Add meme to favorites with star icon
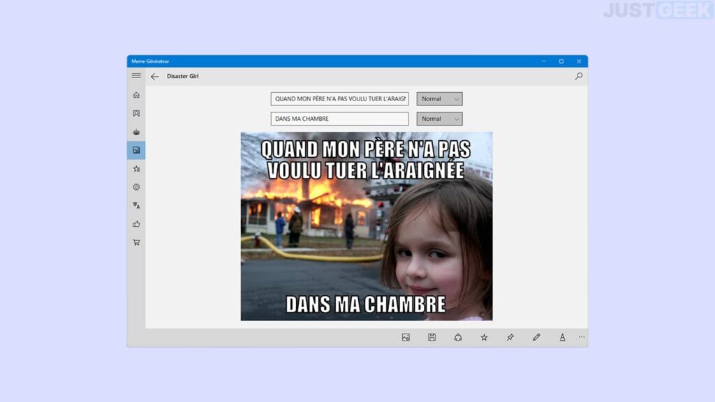This screenshot has height=402, width=715. pyautogui.click(x=484, y=337)
